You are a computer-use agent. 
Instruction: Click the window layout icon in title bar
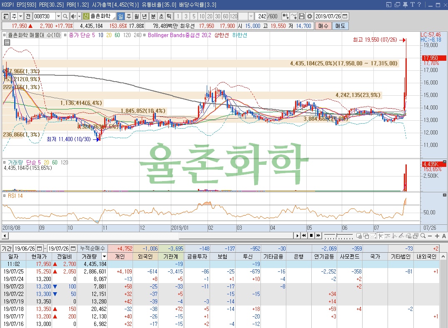(x=388, y=5)
